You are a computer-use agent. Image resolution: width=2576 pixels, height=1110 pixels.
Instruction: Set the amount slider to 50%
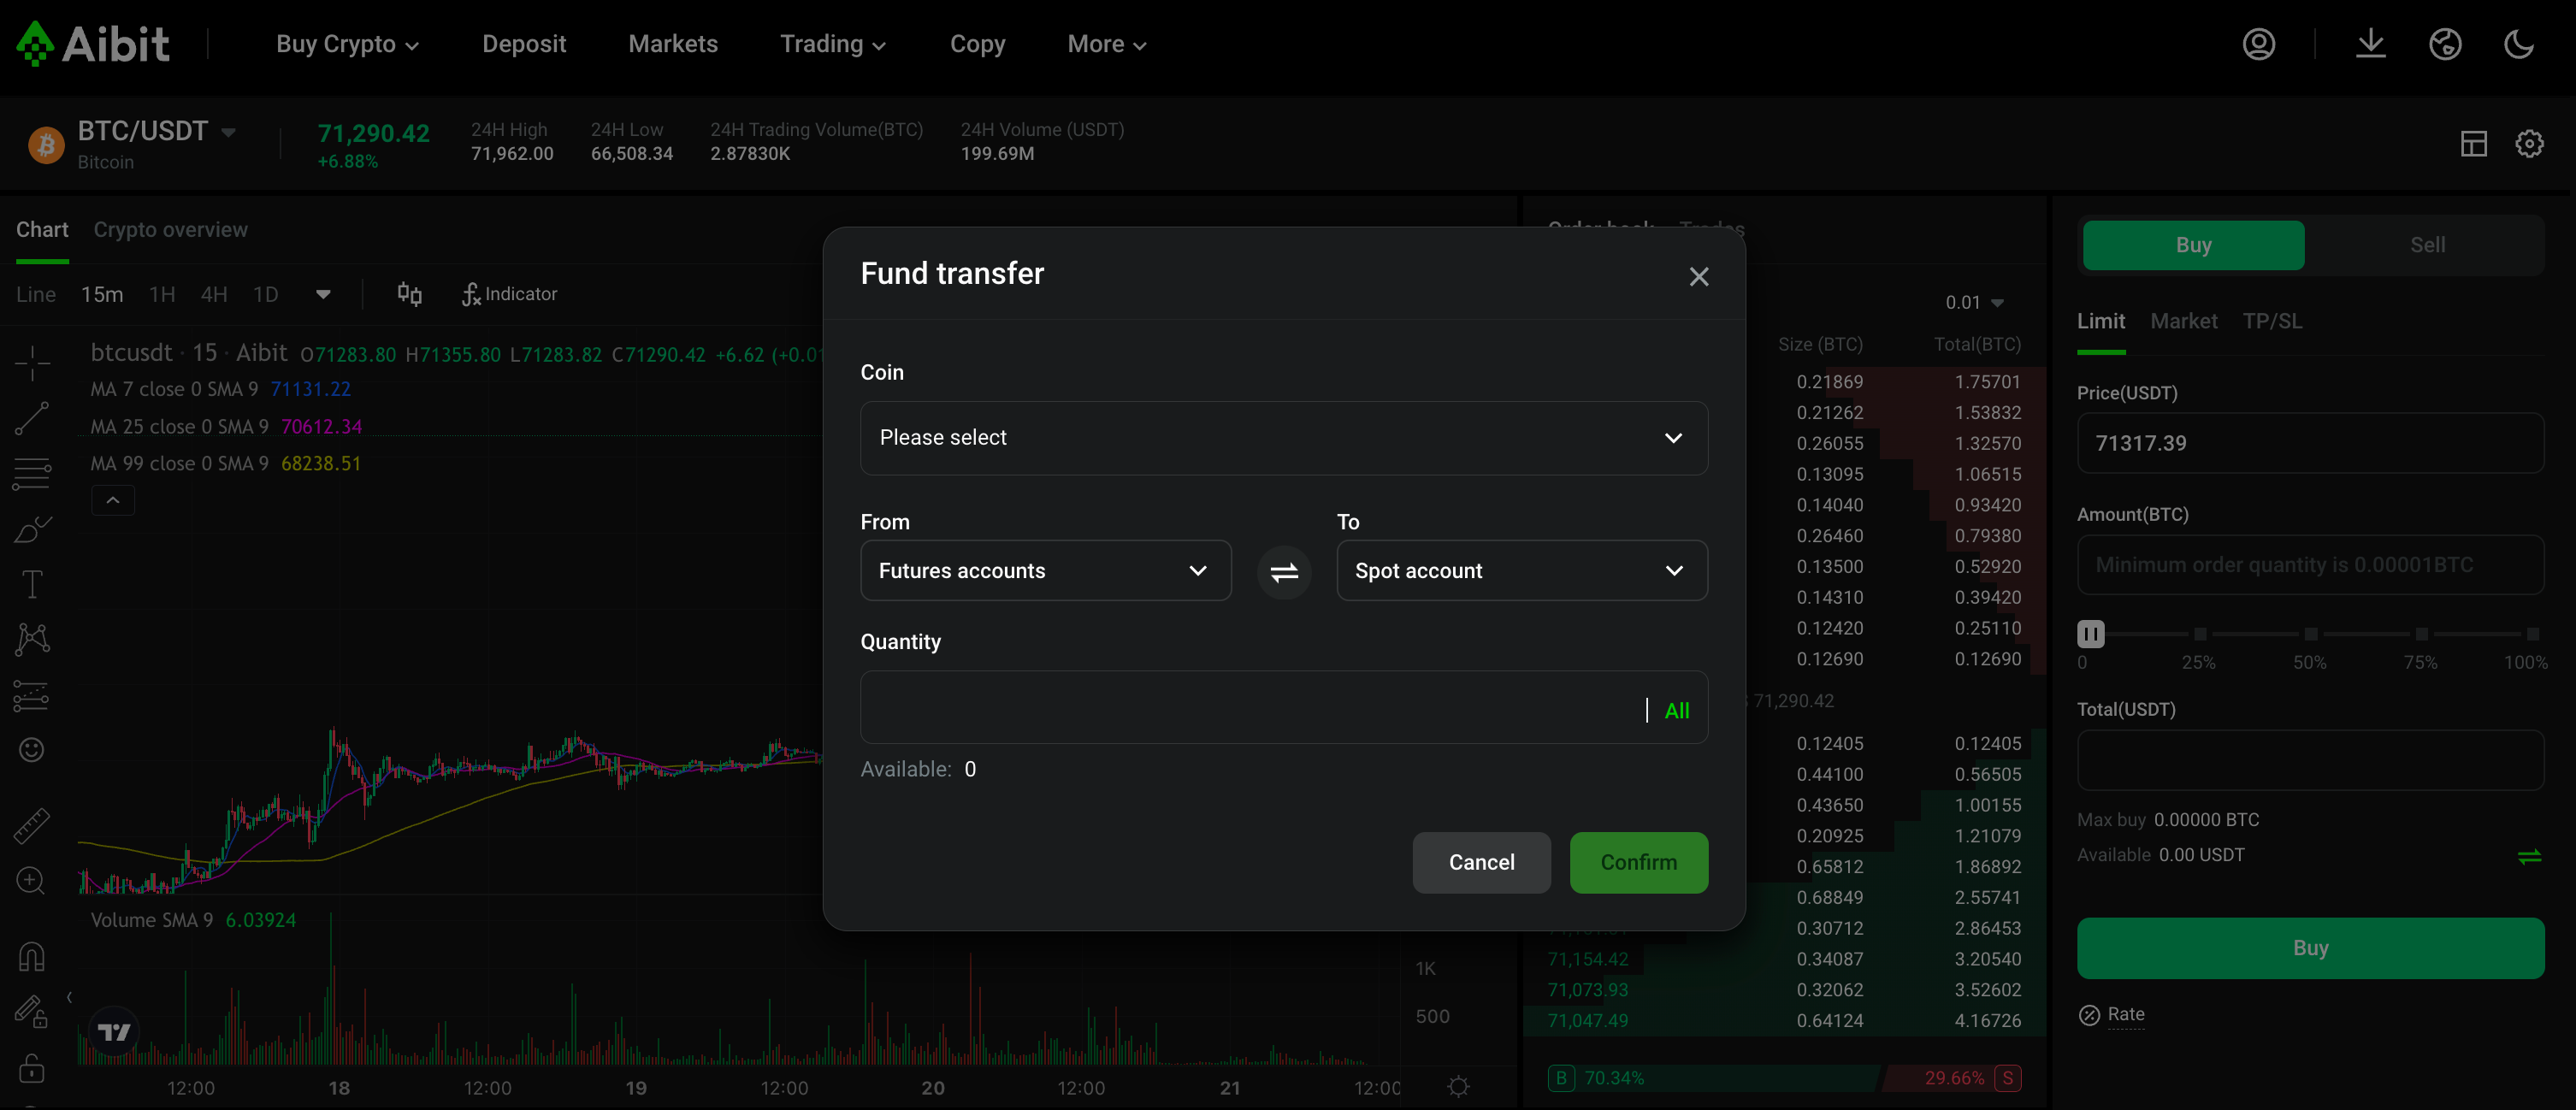2310,635
